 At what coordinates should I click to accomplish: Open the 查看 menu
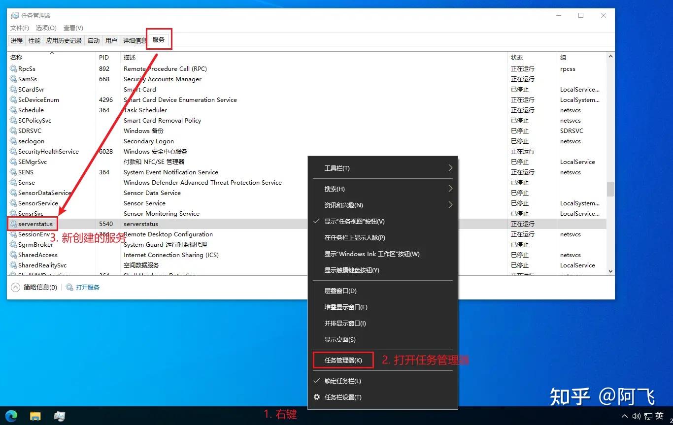coord(73,28)
